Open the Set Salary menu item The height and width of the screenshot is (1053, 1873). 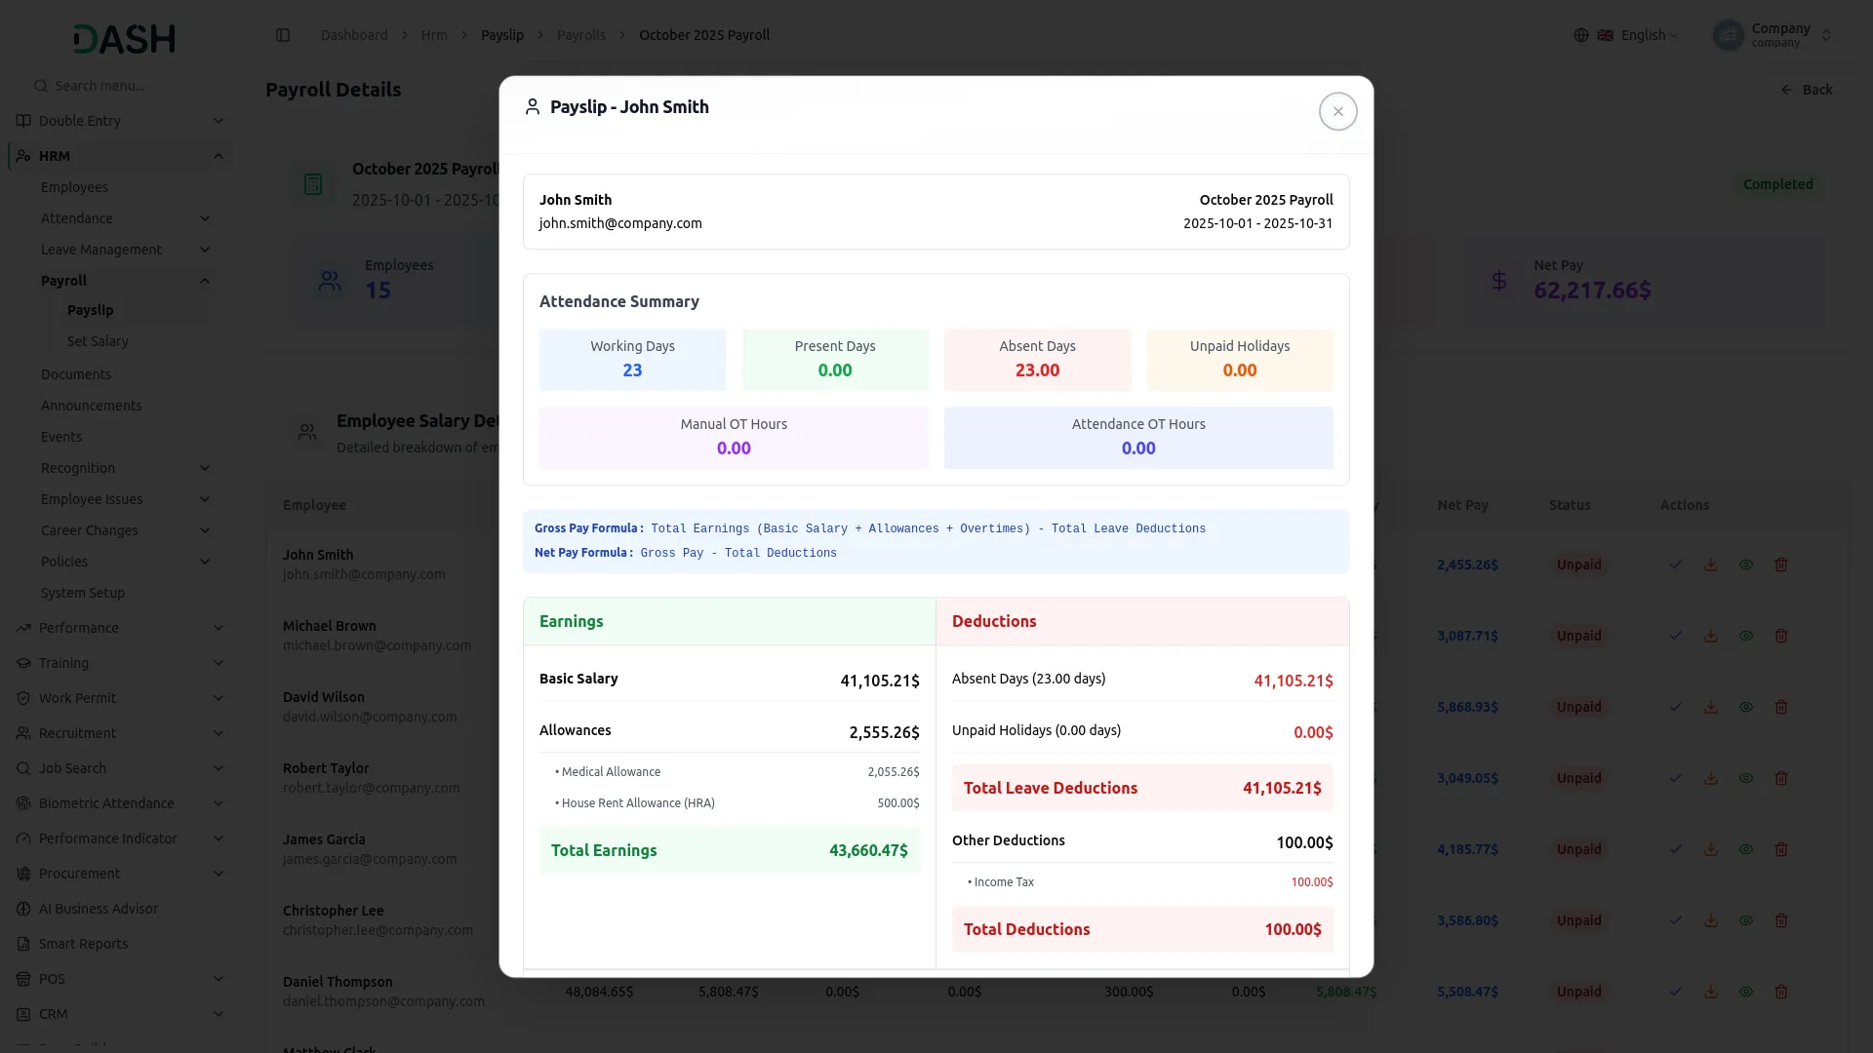click(98, 341)
